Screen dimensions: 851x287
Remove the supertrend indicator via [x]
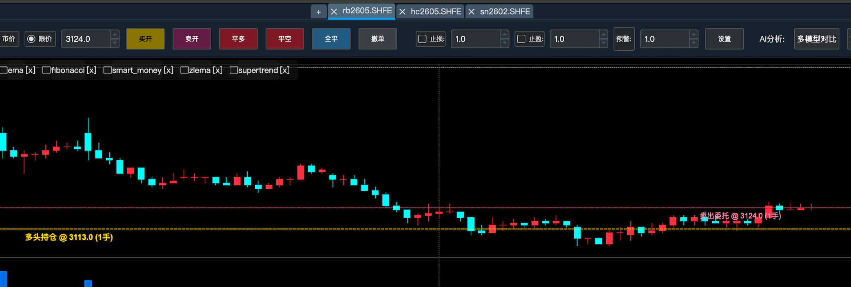(285, 70)
